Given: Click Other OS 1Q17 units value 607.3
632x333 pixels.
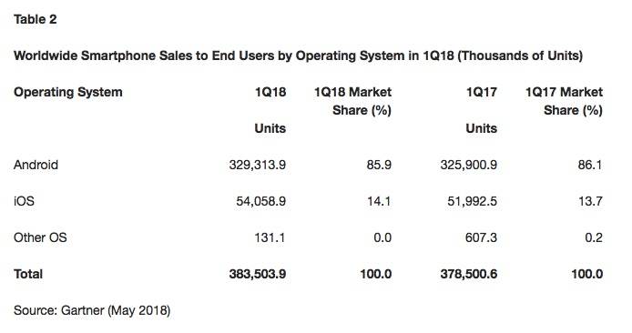Looking at the screenshot, I should click(481, 237).
